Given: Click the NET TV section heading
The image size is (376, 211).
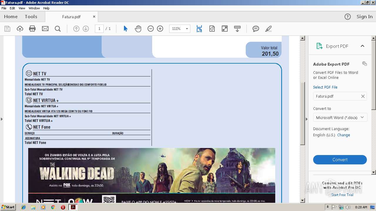Looking at the screenshot, I should (x=40, y=74).
